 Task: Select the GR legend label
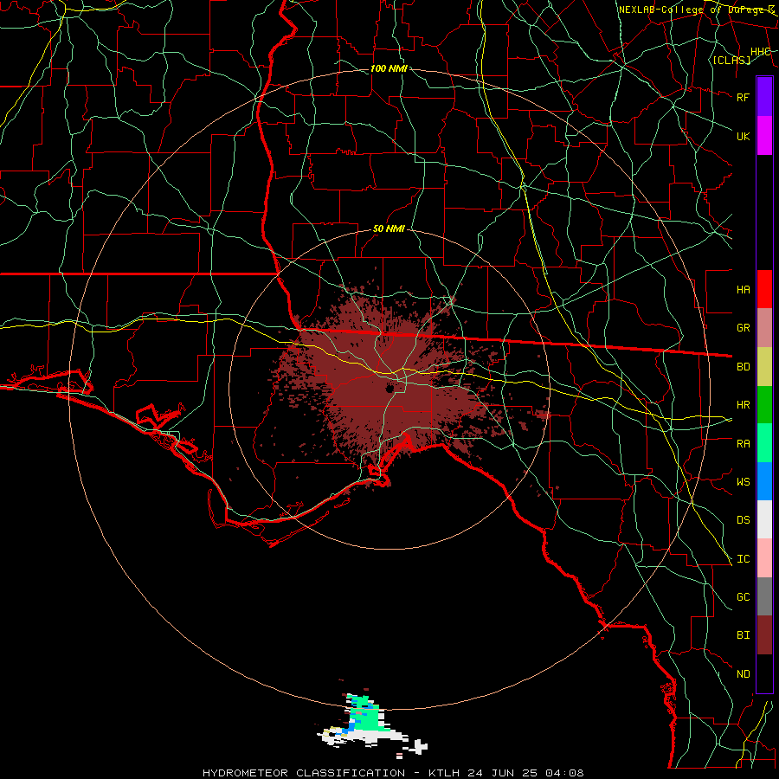744,328
